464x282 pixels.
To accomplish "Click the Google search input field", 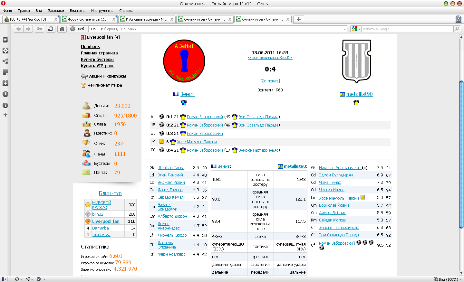I will [x=407, y=29].
